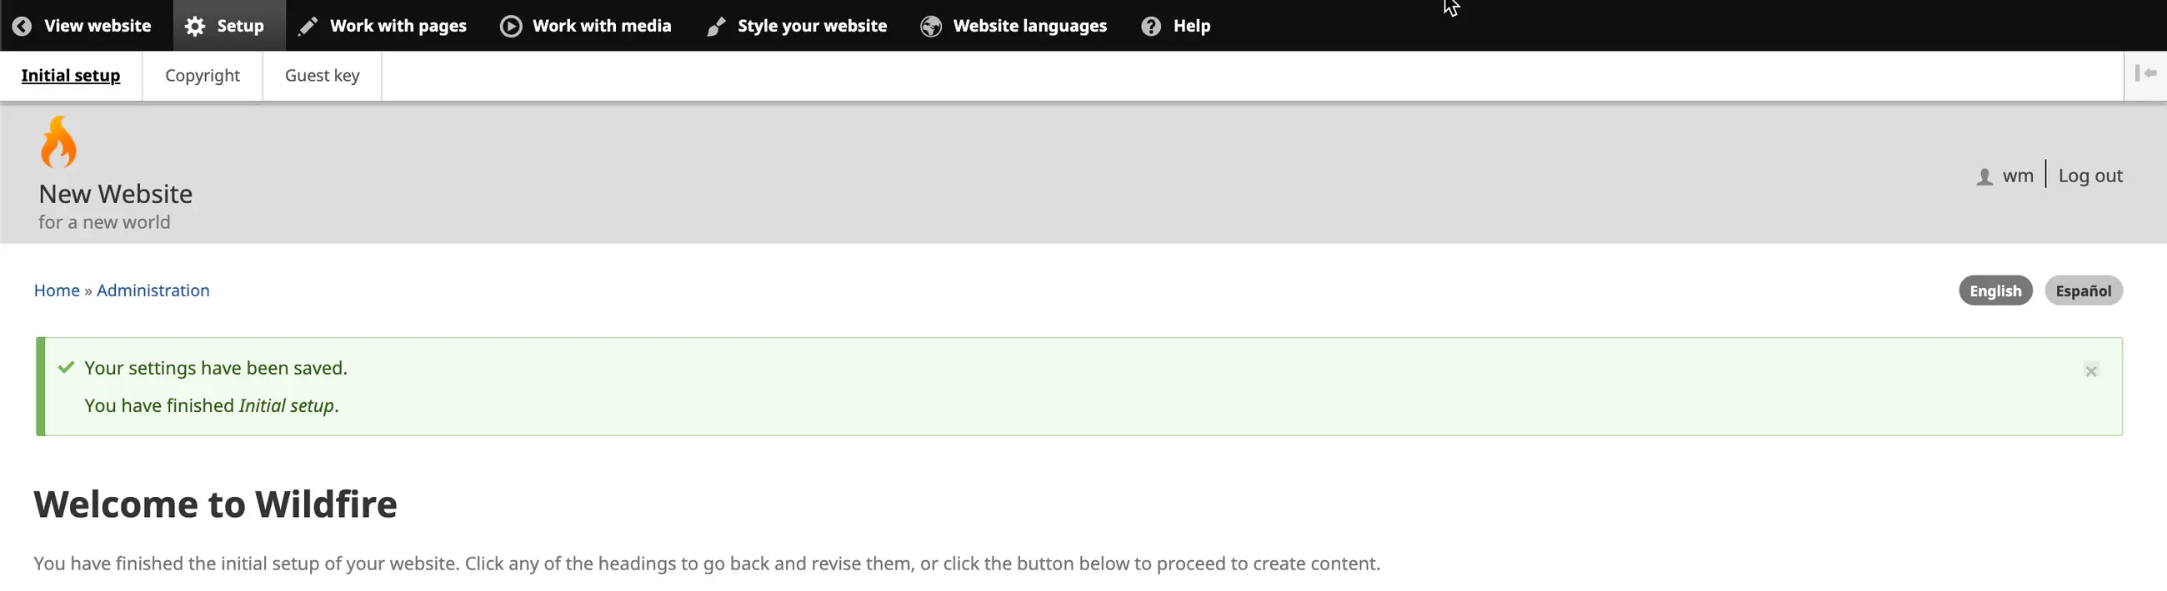Click the Wildfire flame logo
Screen dimensions: 2167x591
click(x=58, y=142)
